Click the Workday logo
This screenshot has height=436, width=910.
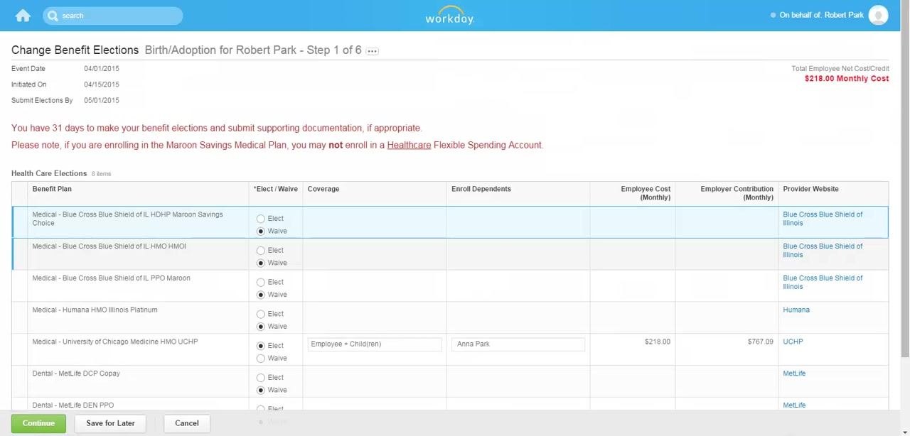click(x=449, y=16)
